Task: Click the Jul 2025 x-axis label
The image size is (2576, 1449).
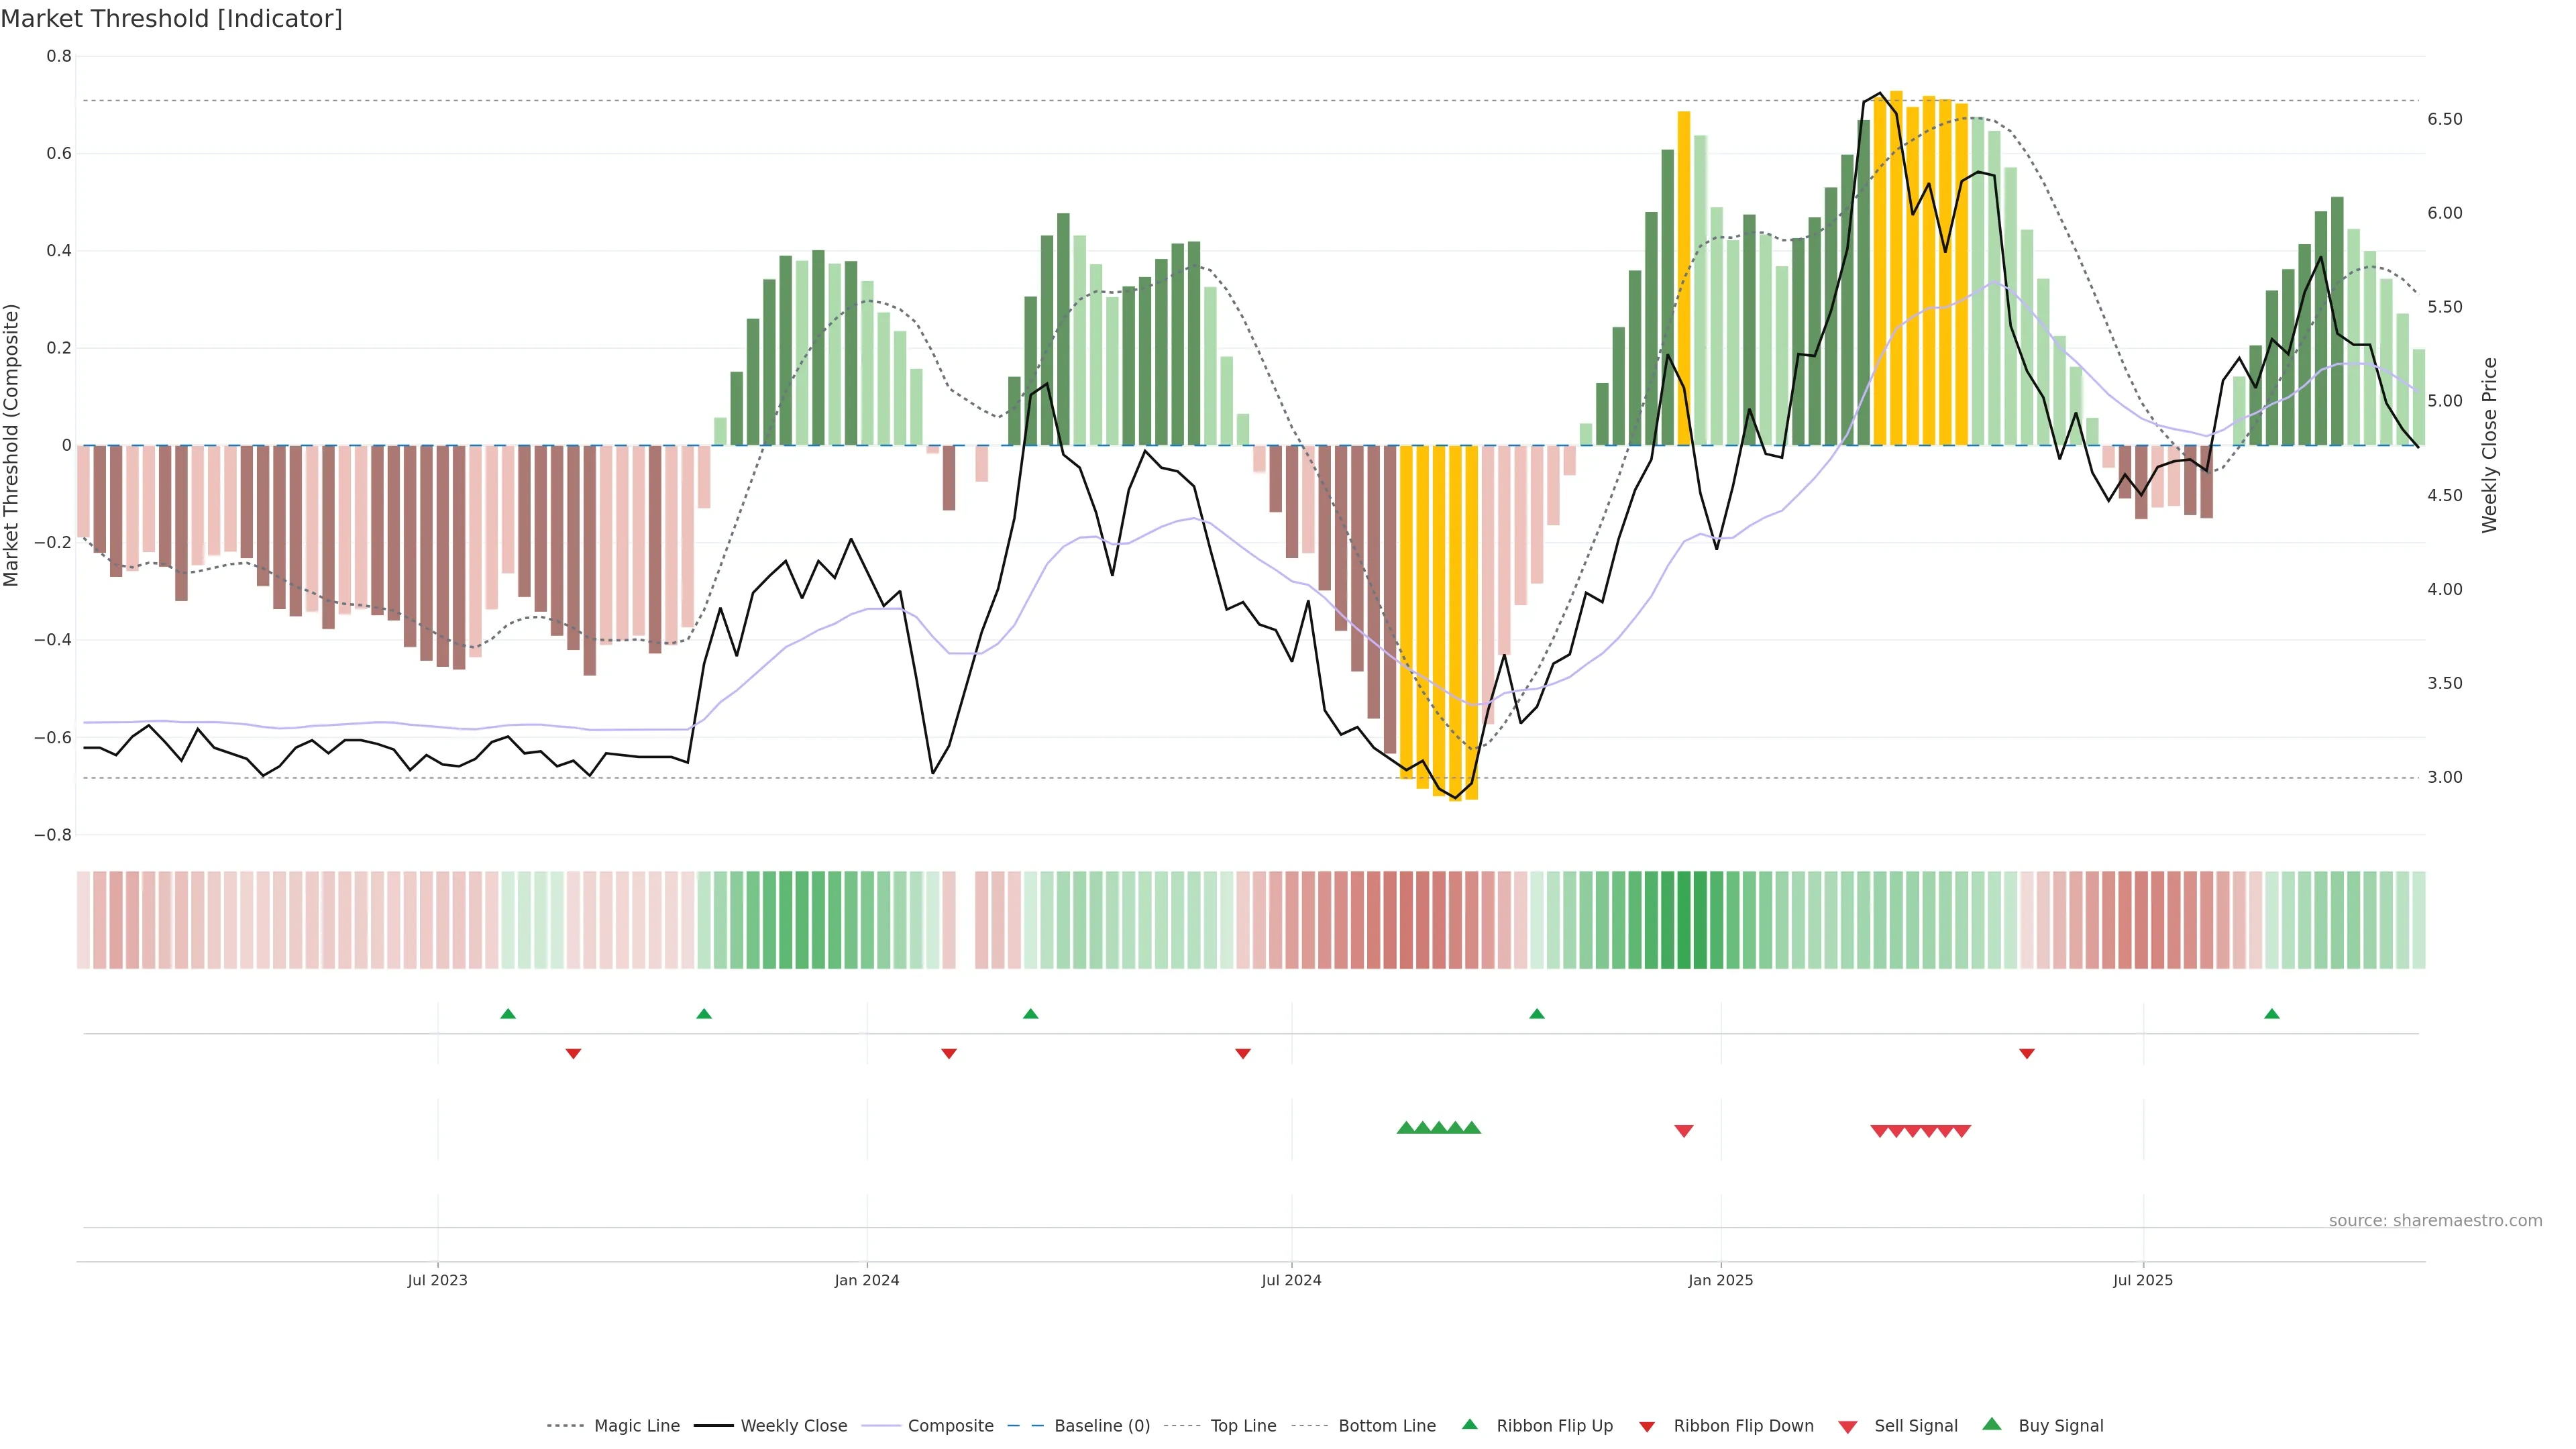Action: (x=2143, y=1280)
